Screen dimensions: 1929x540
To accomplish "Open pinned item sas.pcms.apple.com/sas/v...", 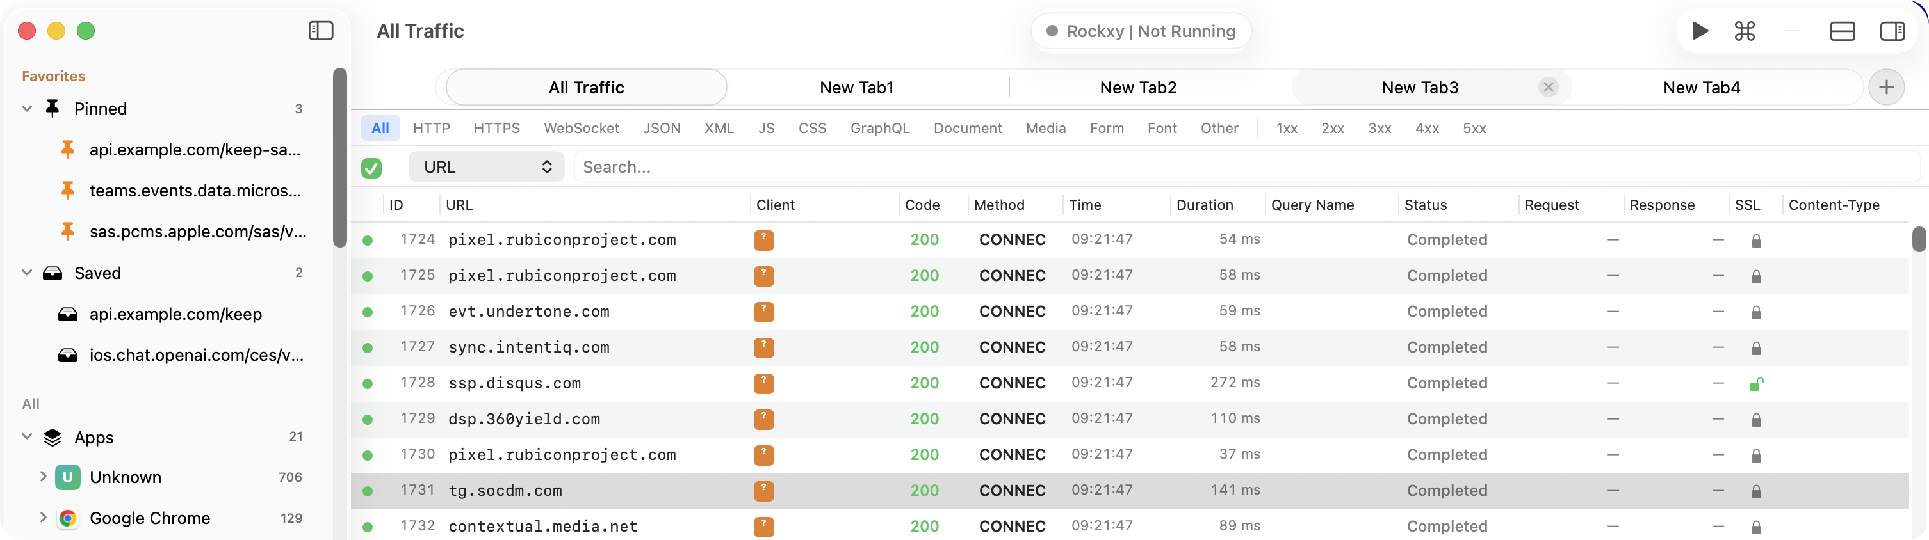I will [198, 232].
